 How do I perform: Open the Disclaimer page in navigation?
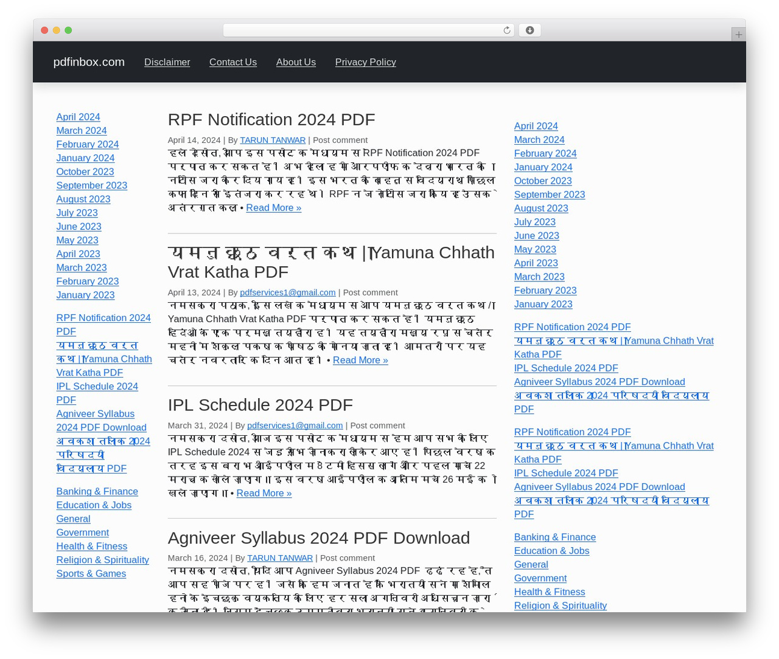tap(167, 62)
